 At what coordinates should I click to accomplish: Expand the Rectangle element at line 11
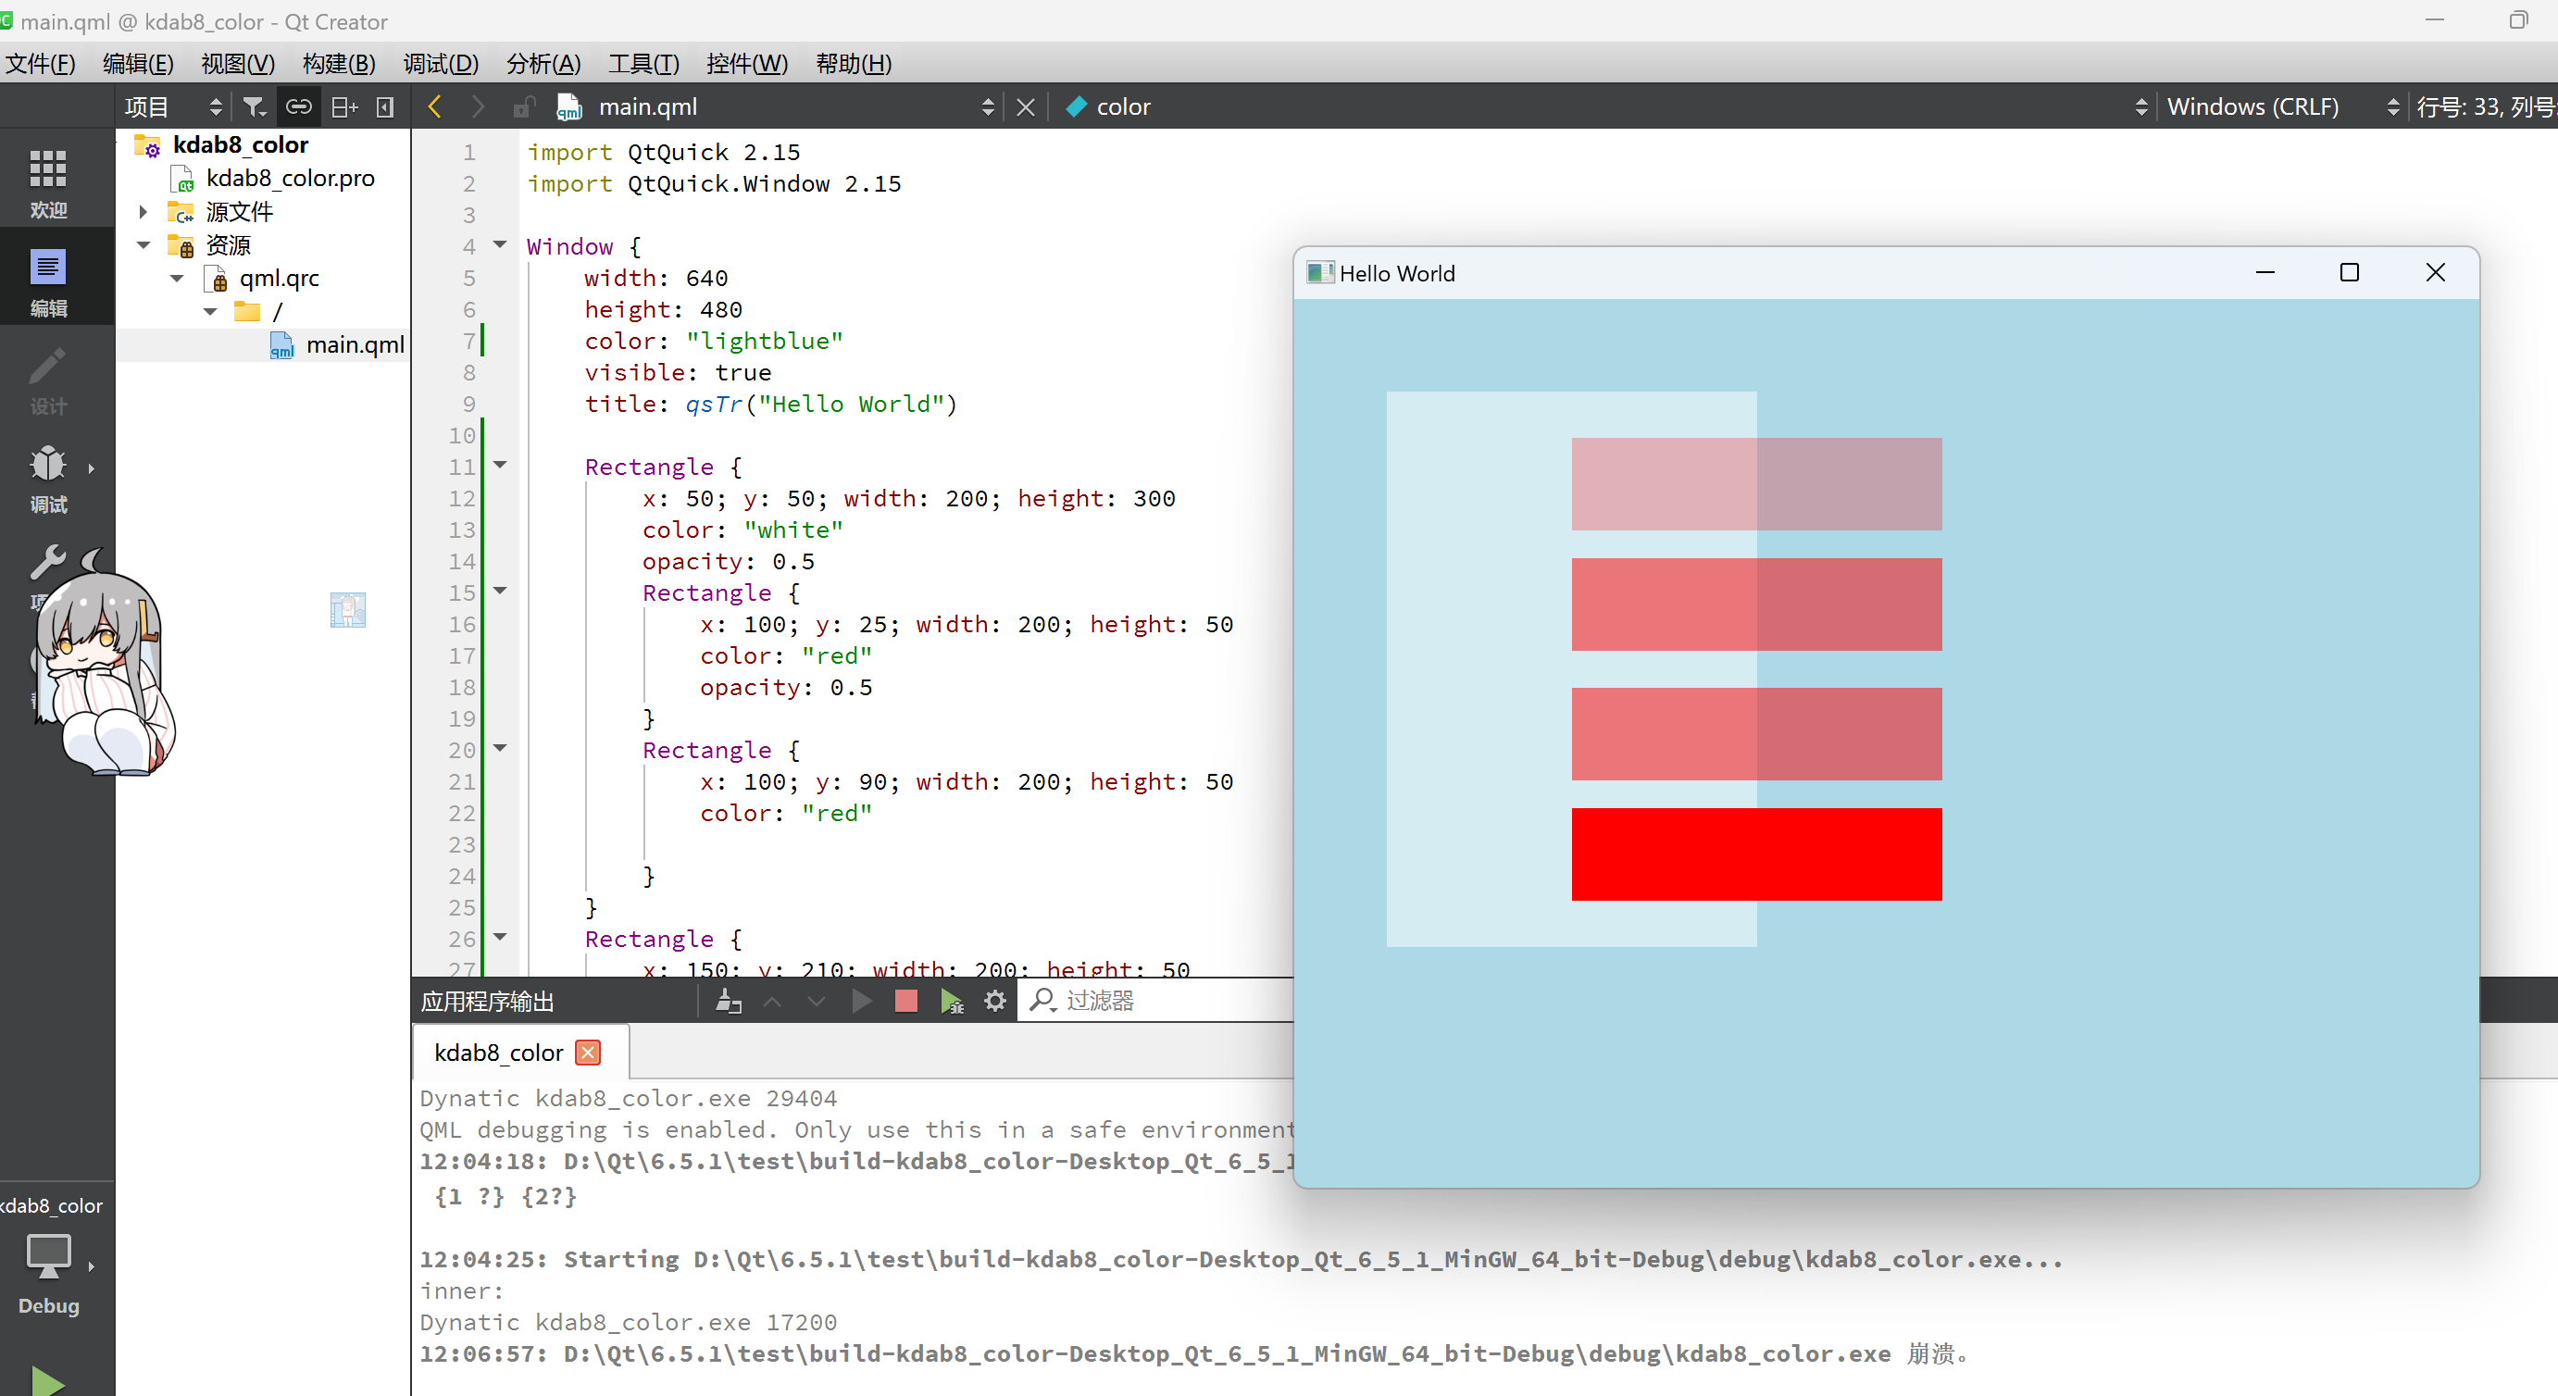point(500,464)
